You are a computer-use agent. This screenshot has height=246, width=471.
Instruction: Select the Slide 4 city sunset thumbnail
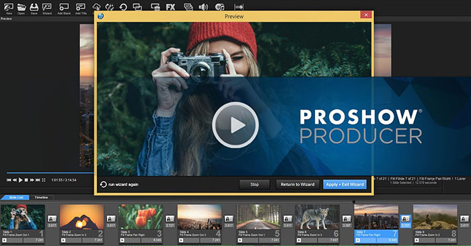click(x=199, y=217)
